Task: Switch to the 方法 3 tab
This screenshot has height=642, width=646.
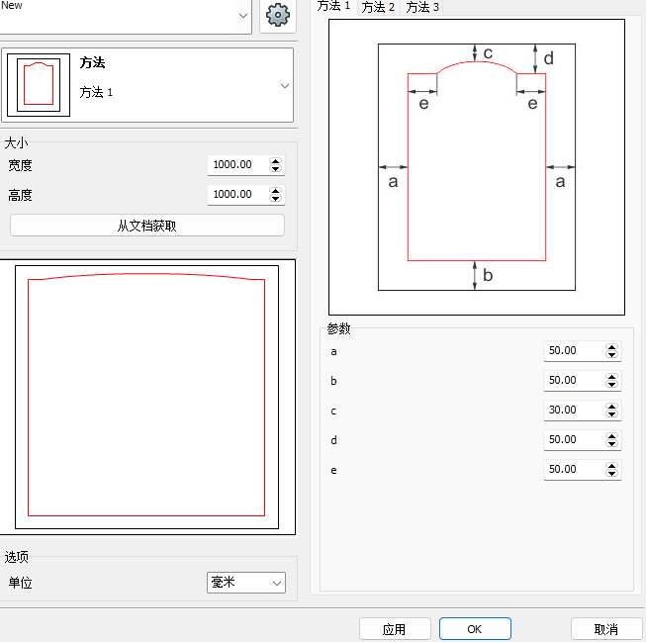Action: (x=423, y=8)
